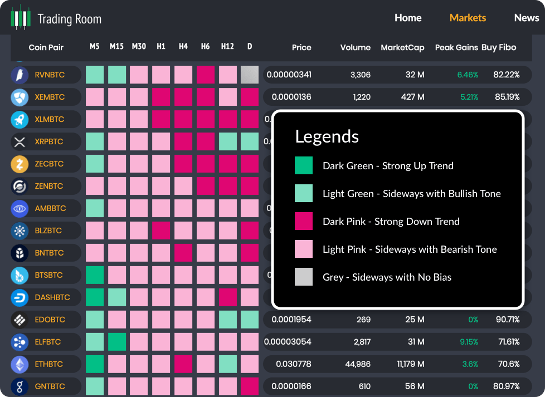Click the BTSBTC dark green M5 cell

(x=95, y=275)
